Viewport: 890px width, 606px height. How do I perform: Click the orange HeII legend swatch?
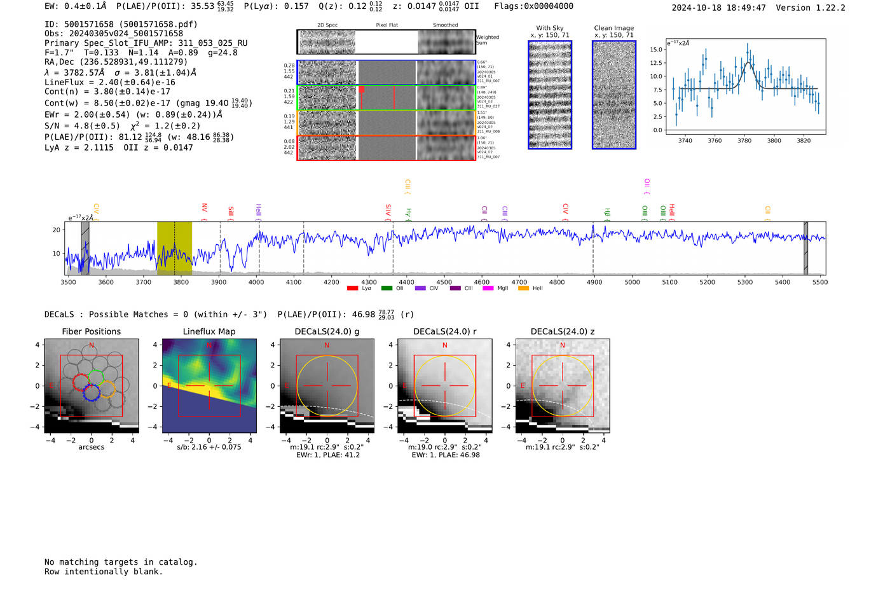[x=523, y=289]
